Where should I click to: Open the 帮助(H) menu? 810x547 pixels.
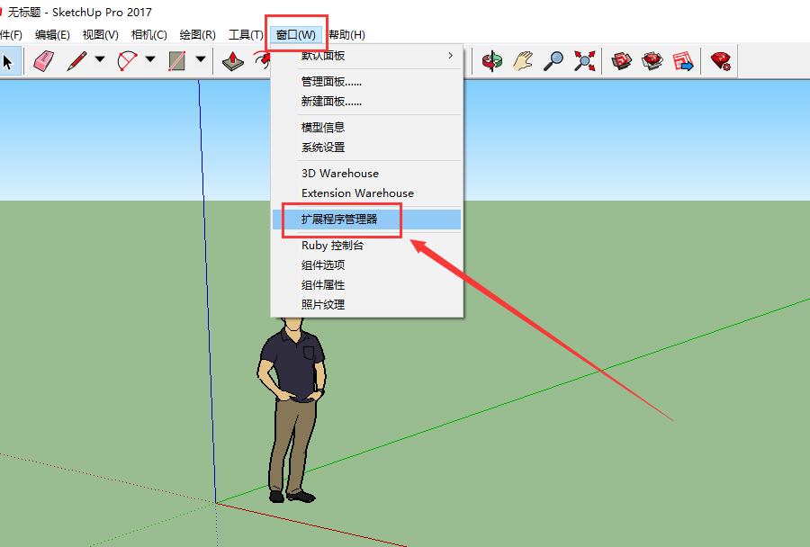point(346,34)
